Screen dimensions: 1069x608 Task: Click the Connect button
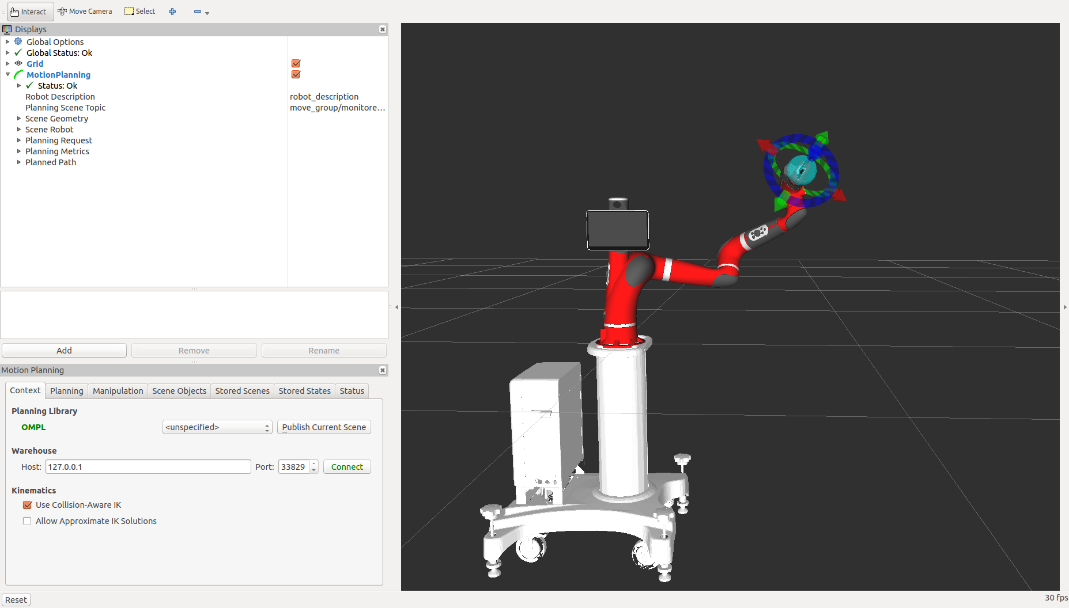click(x=347, y=467)
